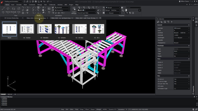The image size is (198, 111).
Task: Open the LineColor ByLayer color selector
Action: point(182,28)
